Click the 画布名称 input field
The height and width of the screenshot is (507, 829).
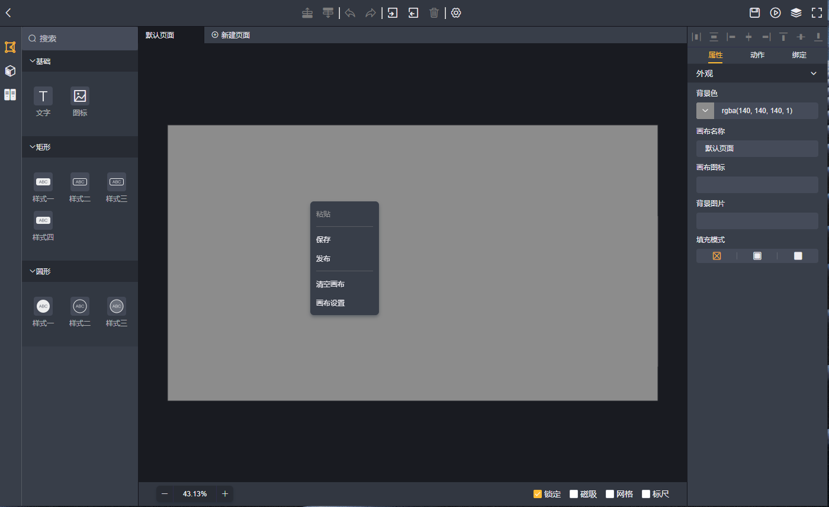pyautogui.click(x=757, y=149)
